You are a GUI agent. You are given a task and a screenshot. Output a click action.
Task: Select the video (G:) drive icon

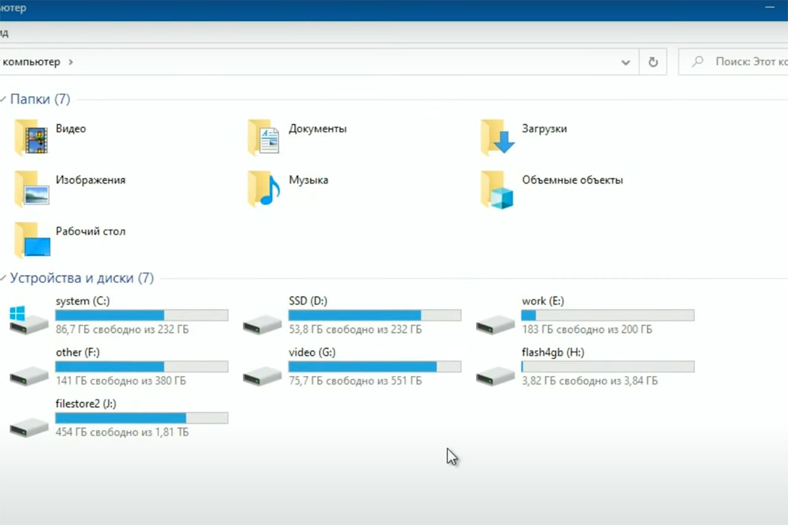click(263, 375)
